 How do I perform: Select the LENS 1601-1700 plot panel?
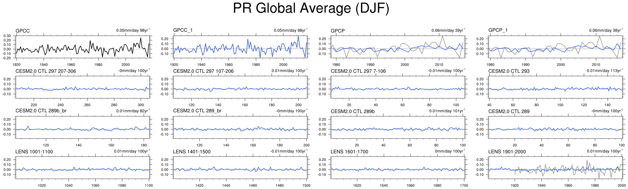[398, 167]
